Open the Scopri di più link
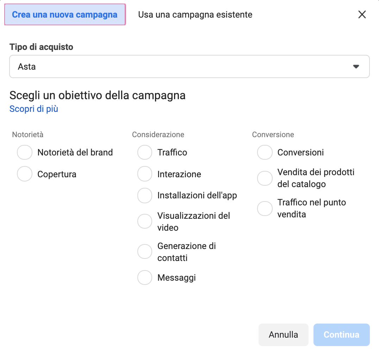The image size is (379, 351). click(34, 109)
